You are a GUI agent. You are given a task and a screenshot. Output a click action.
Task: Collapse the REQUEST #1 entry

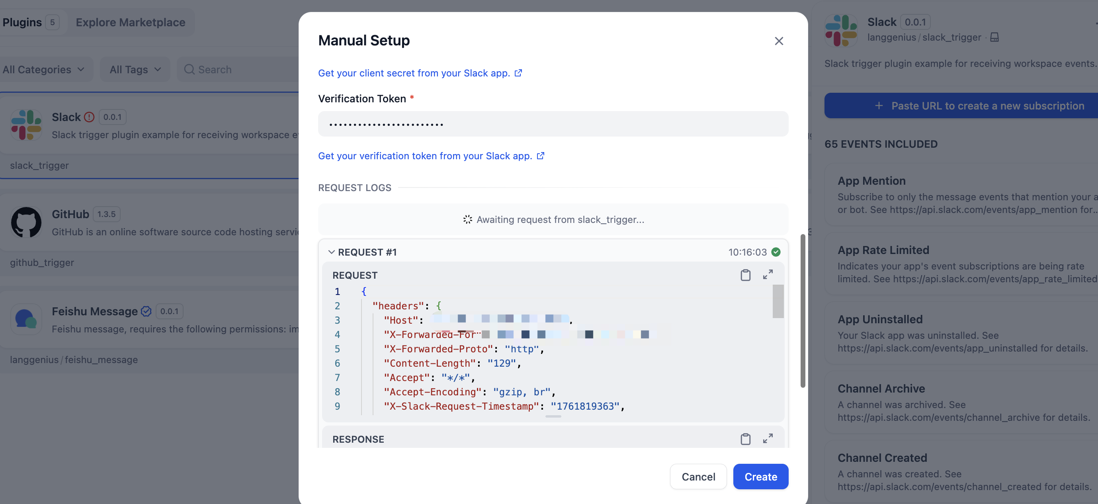point(331,252)
